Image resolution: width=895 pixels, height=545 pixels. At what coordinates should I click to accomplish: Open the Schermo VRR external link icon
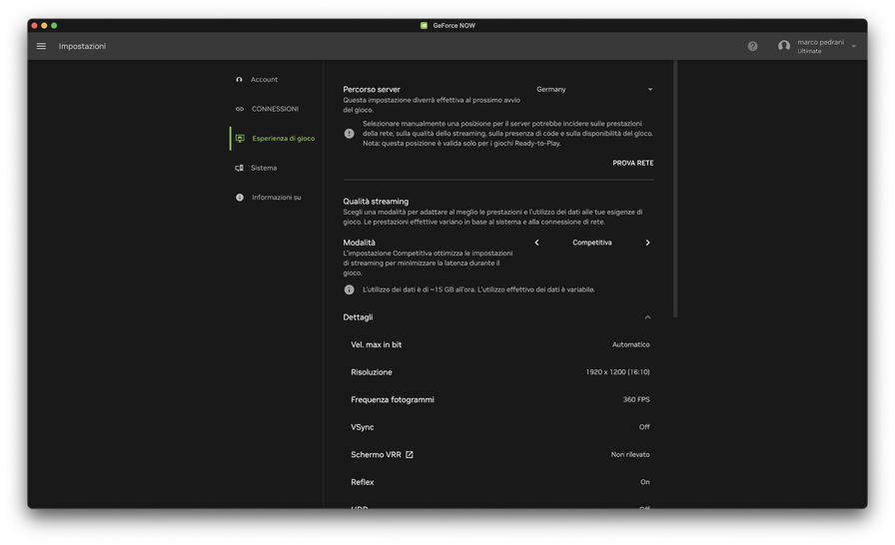tap(410, 455)
